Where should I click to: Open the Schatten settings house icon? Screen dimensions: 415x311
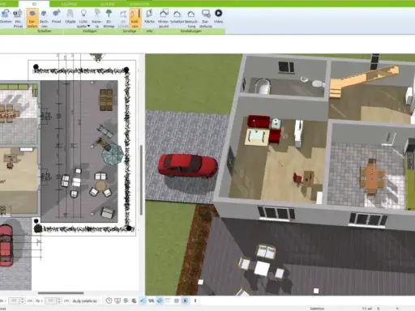coord(177,16)
